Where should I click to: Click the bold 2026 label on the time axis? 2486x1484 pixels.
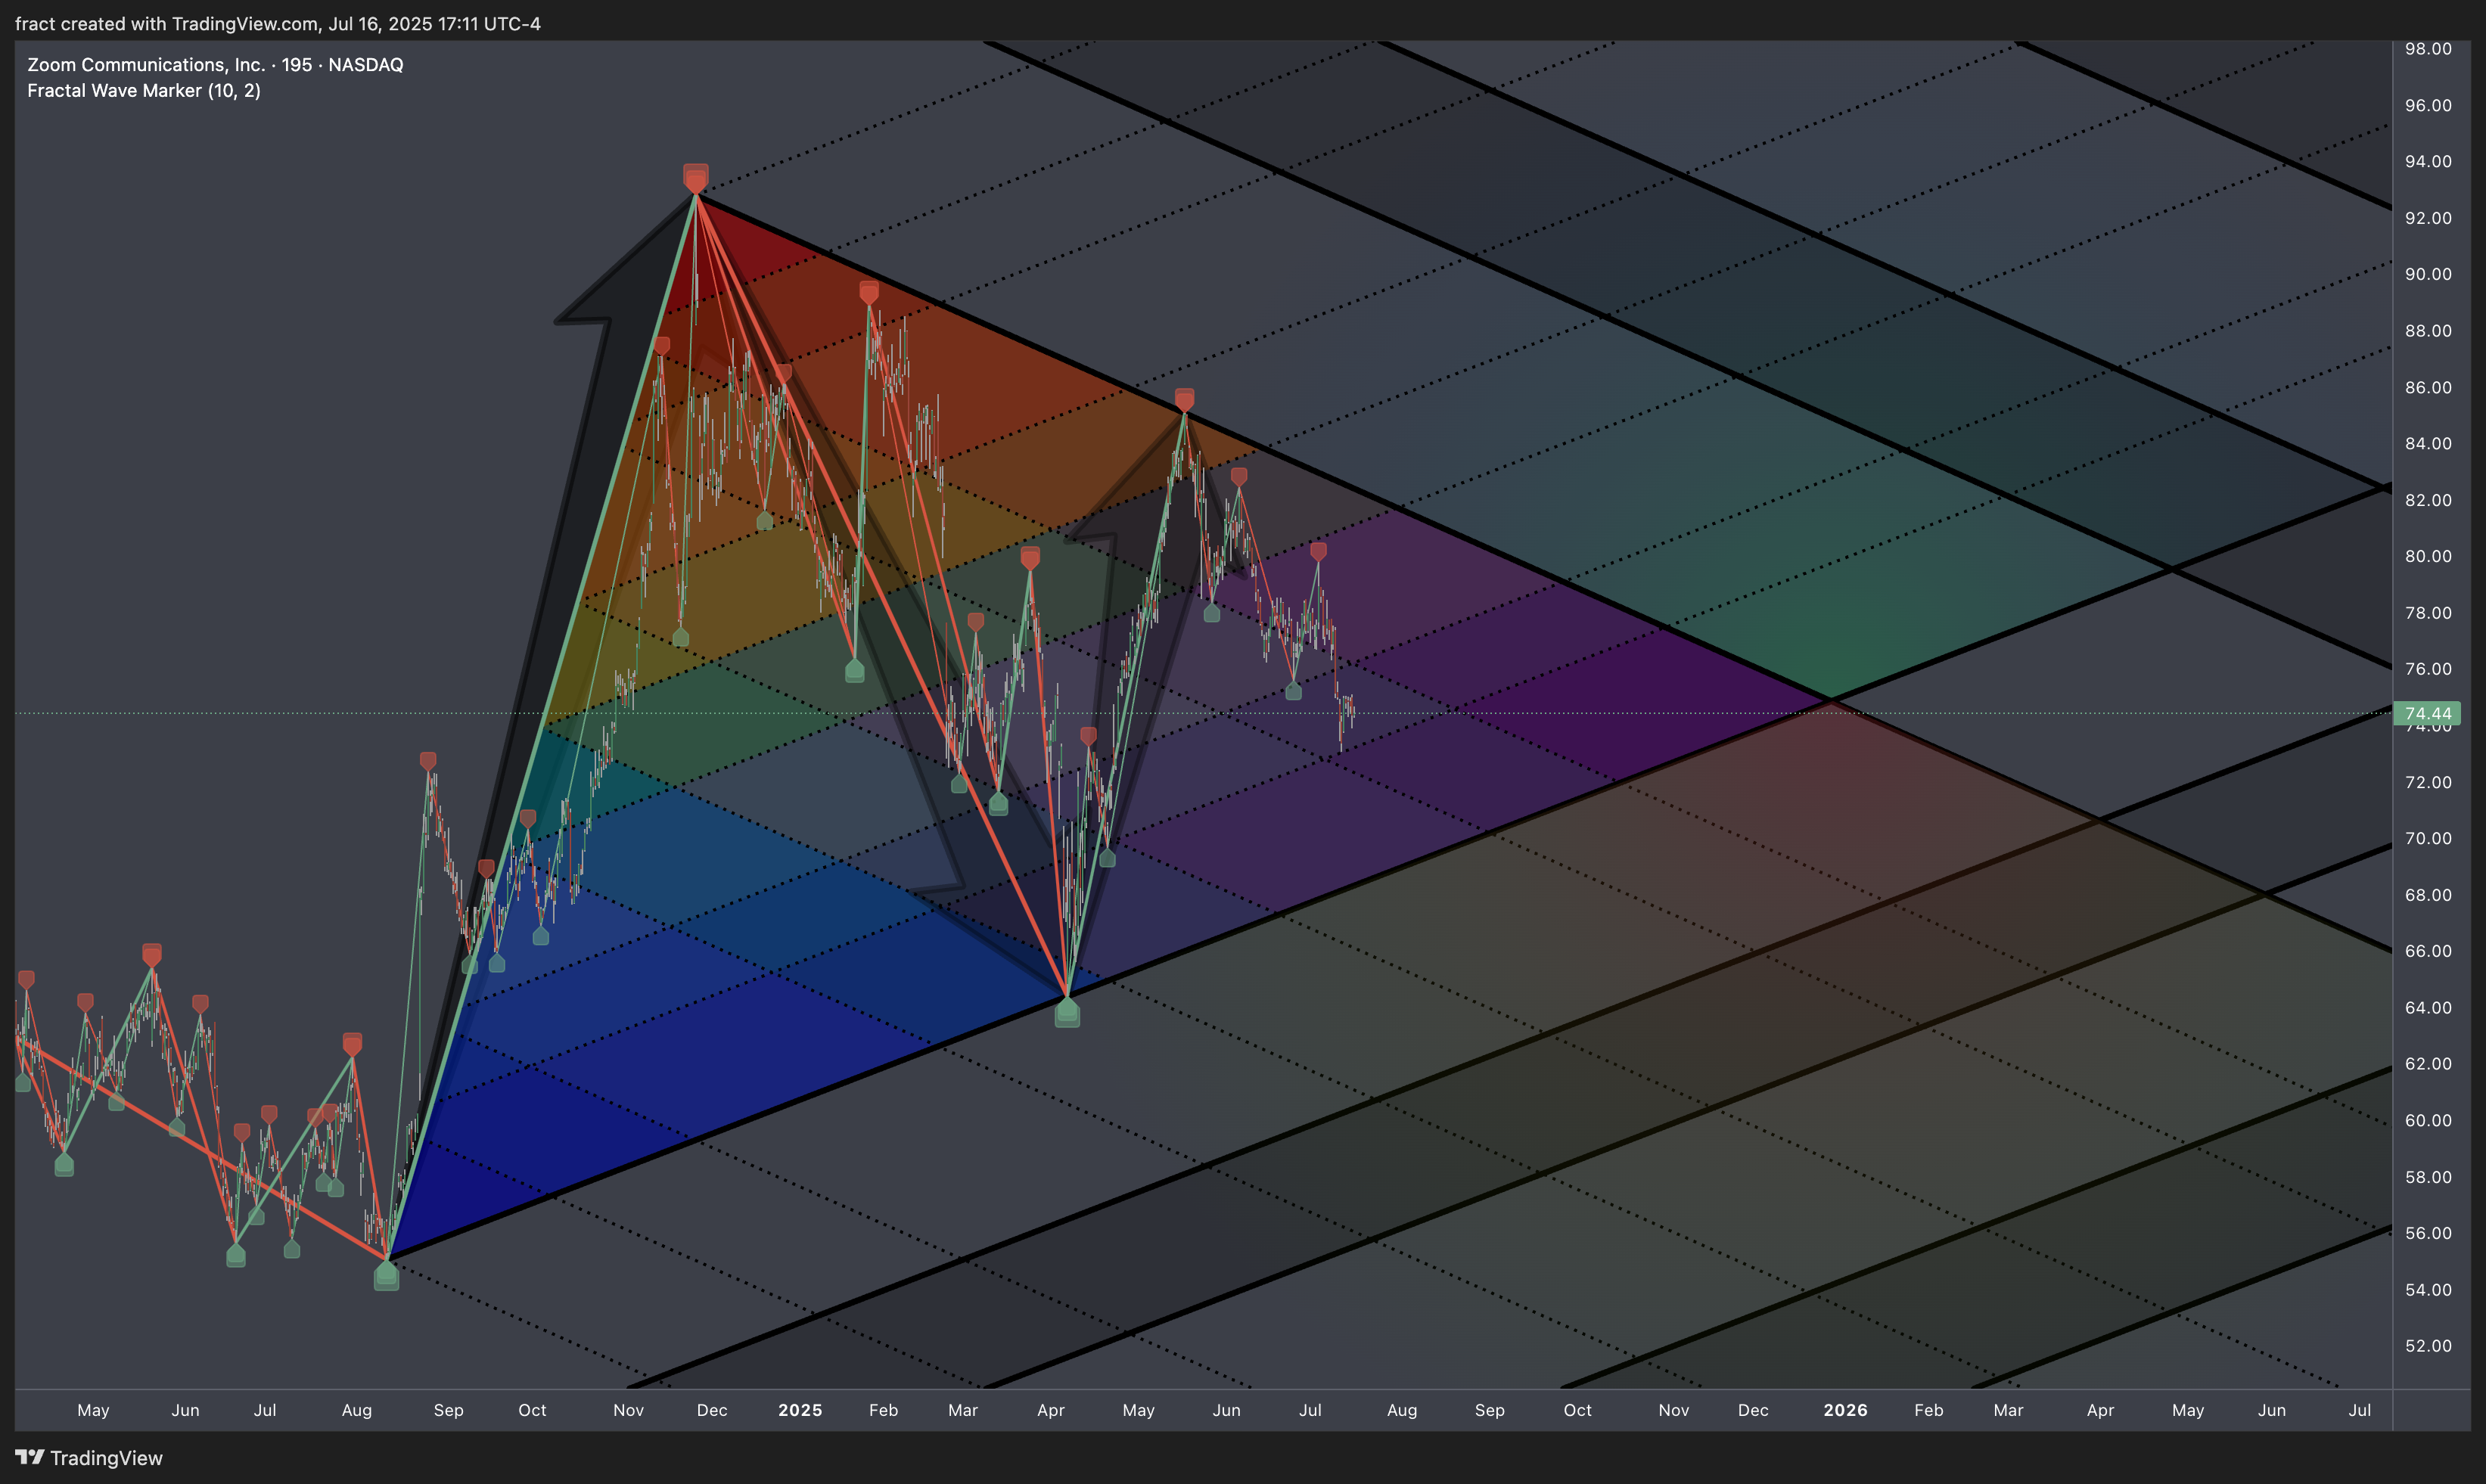1845,1410
